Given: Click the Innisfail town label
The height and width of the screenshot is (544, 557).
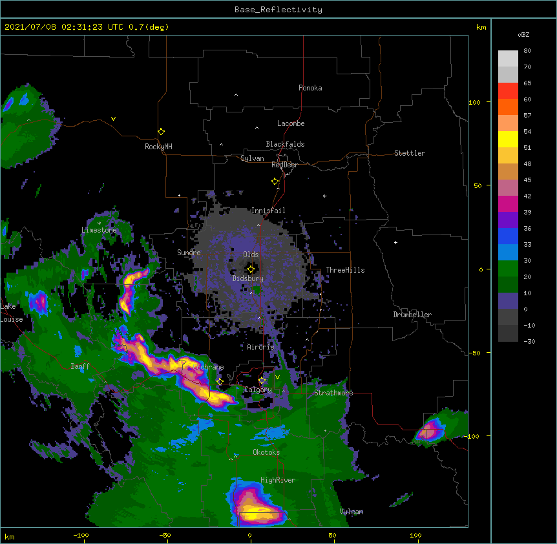Looking at the screenshot, I should pos(268,211).
